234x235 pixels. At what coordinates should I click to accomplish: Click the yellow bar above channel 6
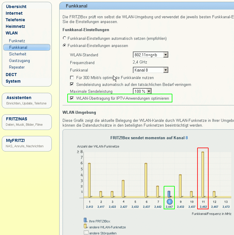[146, 180]
